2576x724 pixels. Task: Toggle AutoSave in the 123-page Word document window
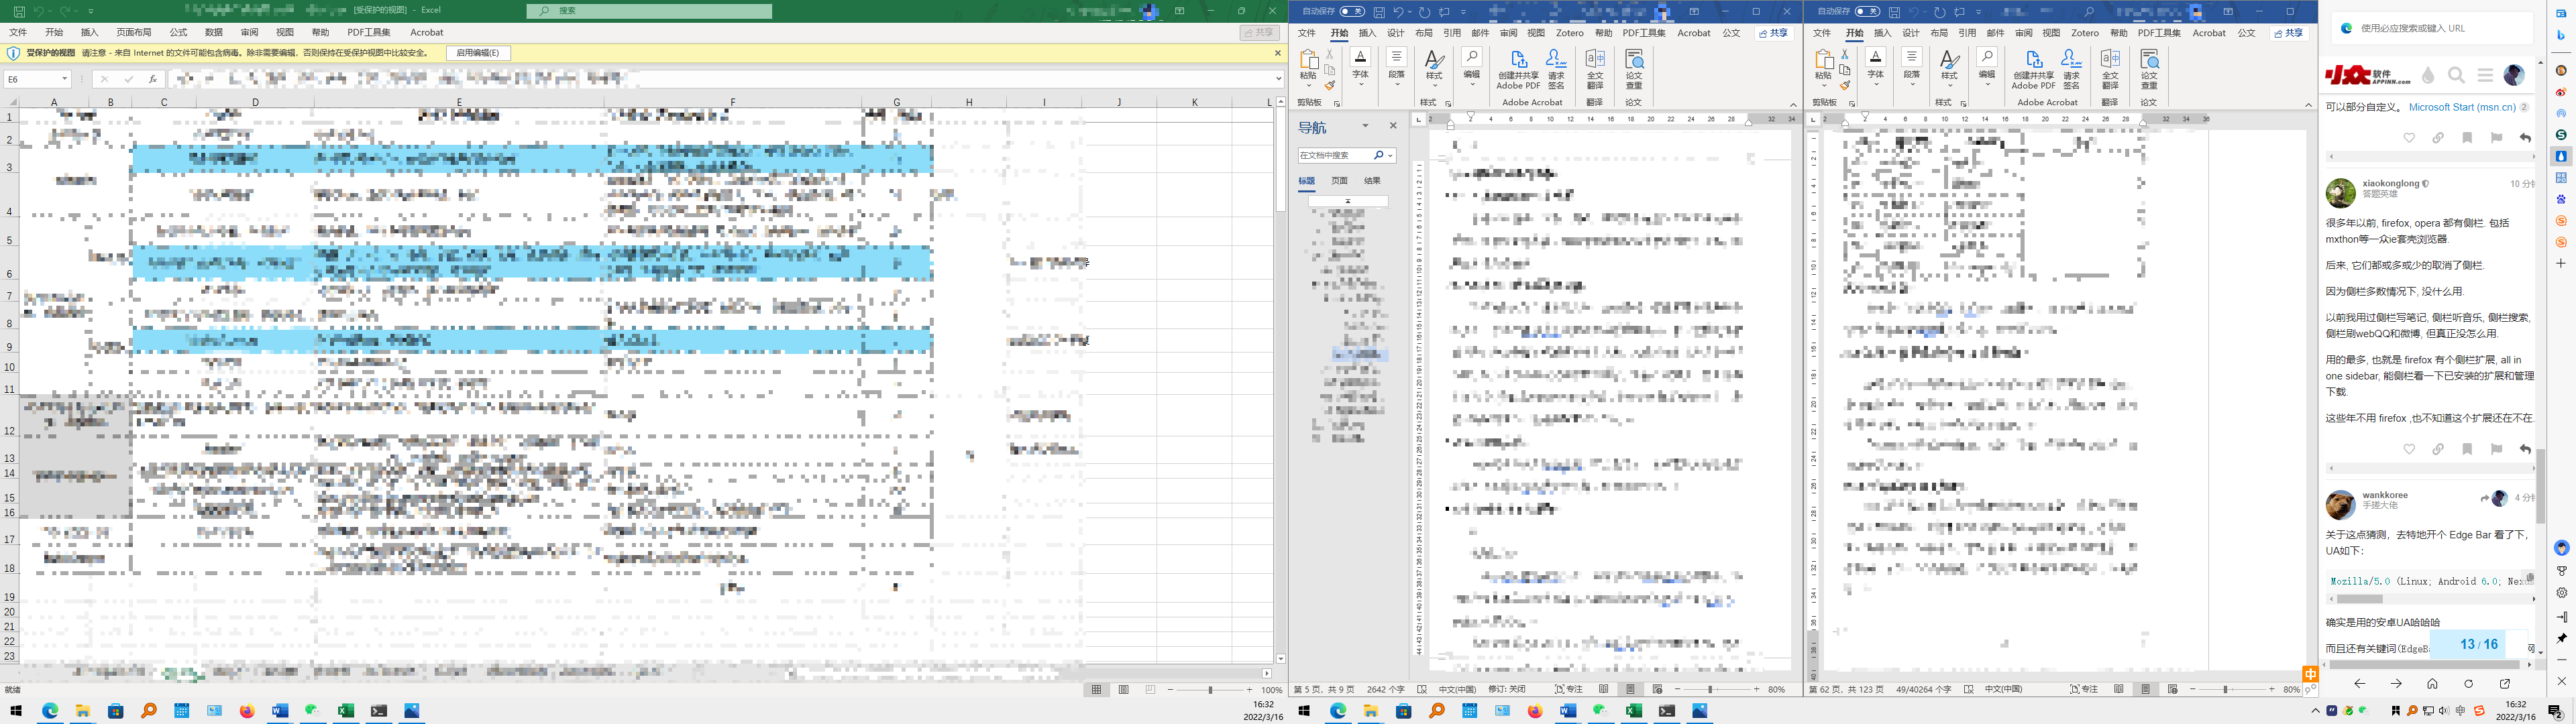(x=1867, y=12)
